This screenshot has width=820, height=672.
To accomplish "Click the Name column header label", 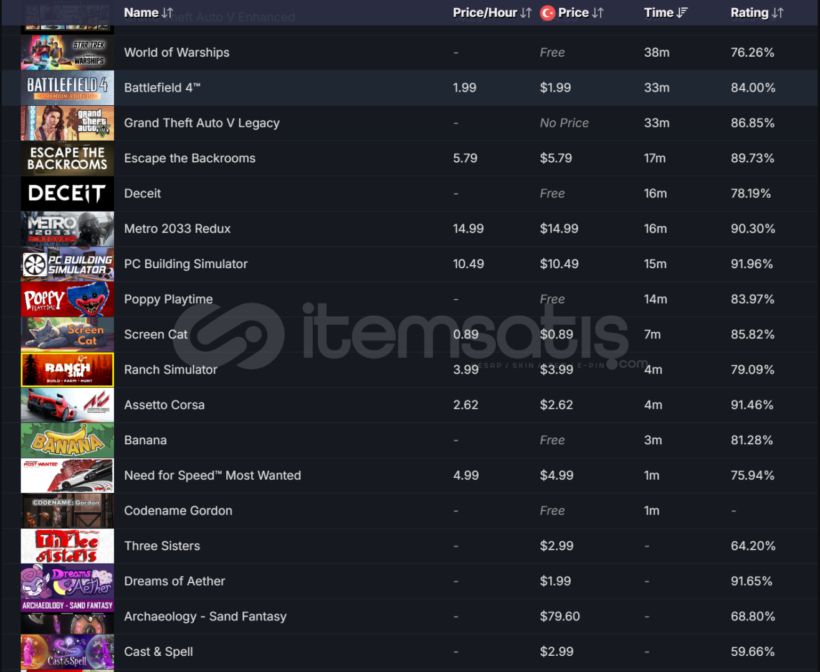I will [141, 12].
